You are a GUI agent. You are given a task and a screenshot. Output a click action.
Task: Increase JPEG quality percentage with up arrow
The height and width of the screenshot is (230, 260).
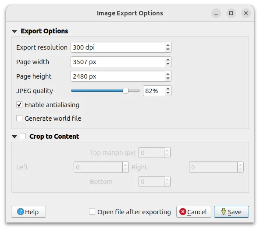[168, 89]
